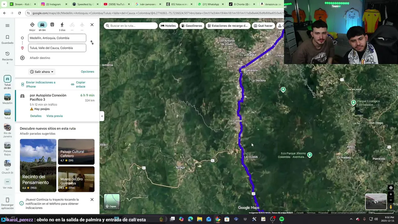This screenshot has height=224, width=398.
Task: Collapse the side panel arrow
Action: pos(102,116)
